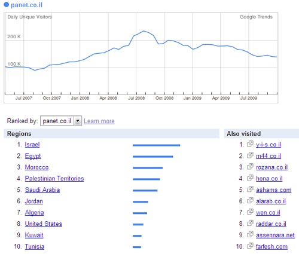Open the Learn more link

click(x=99, y=121)
